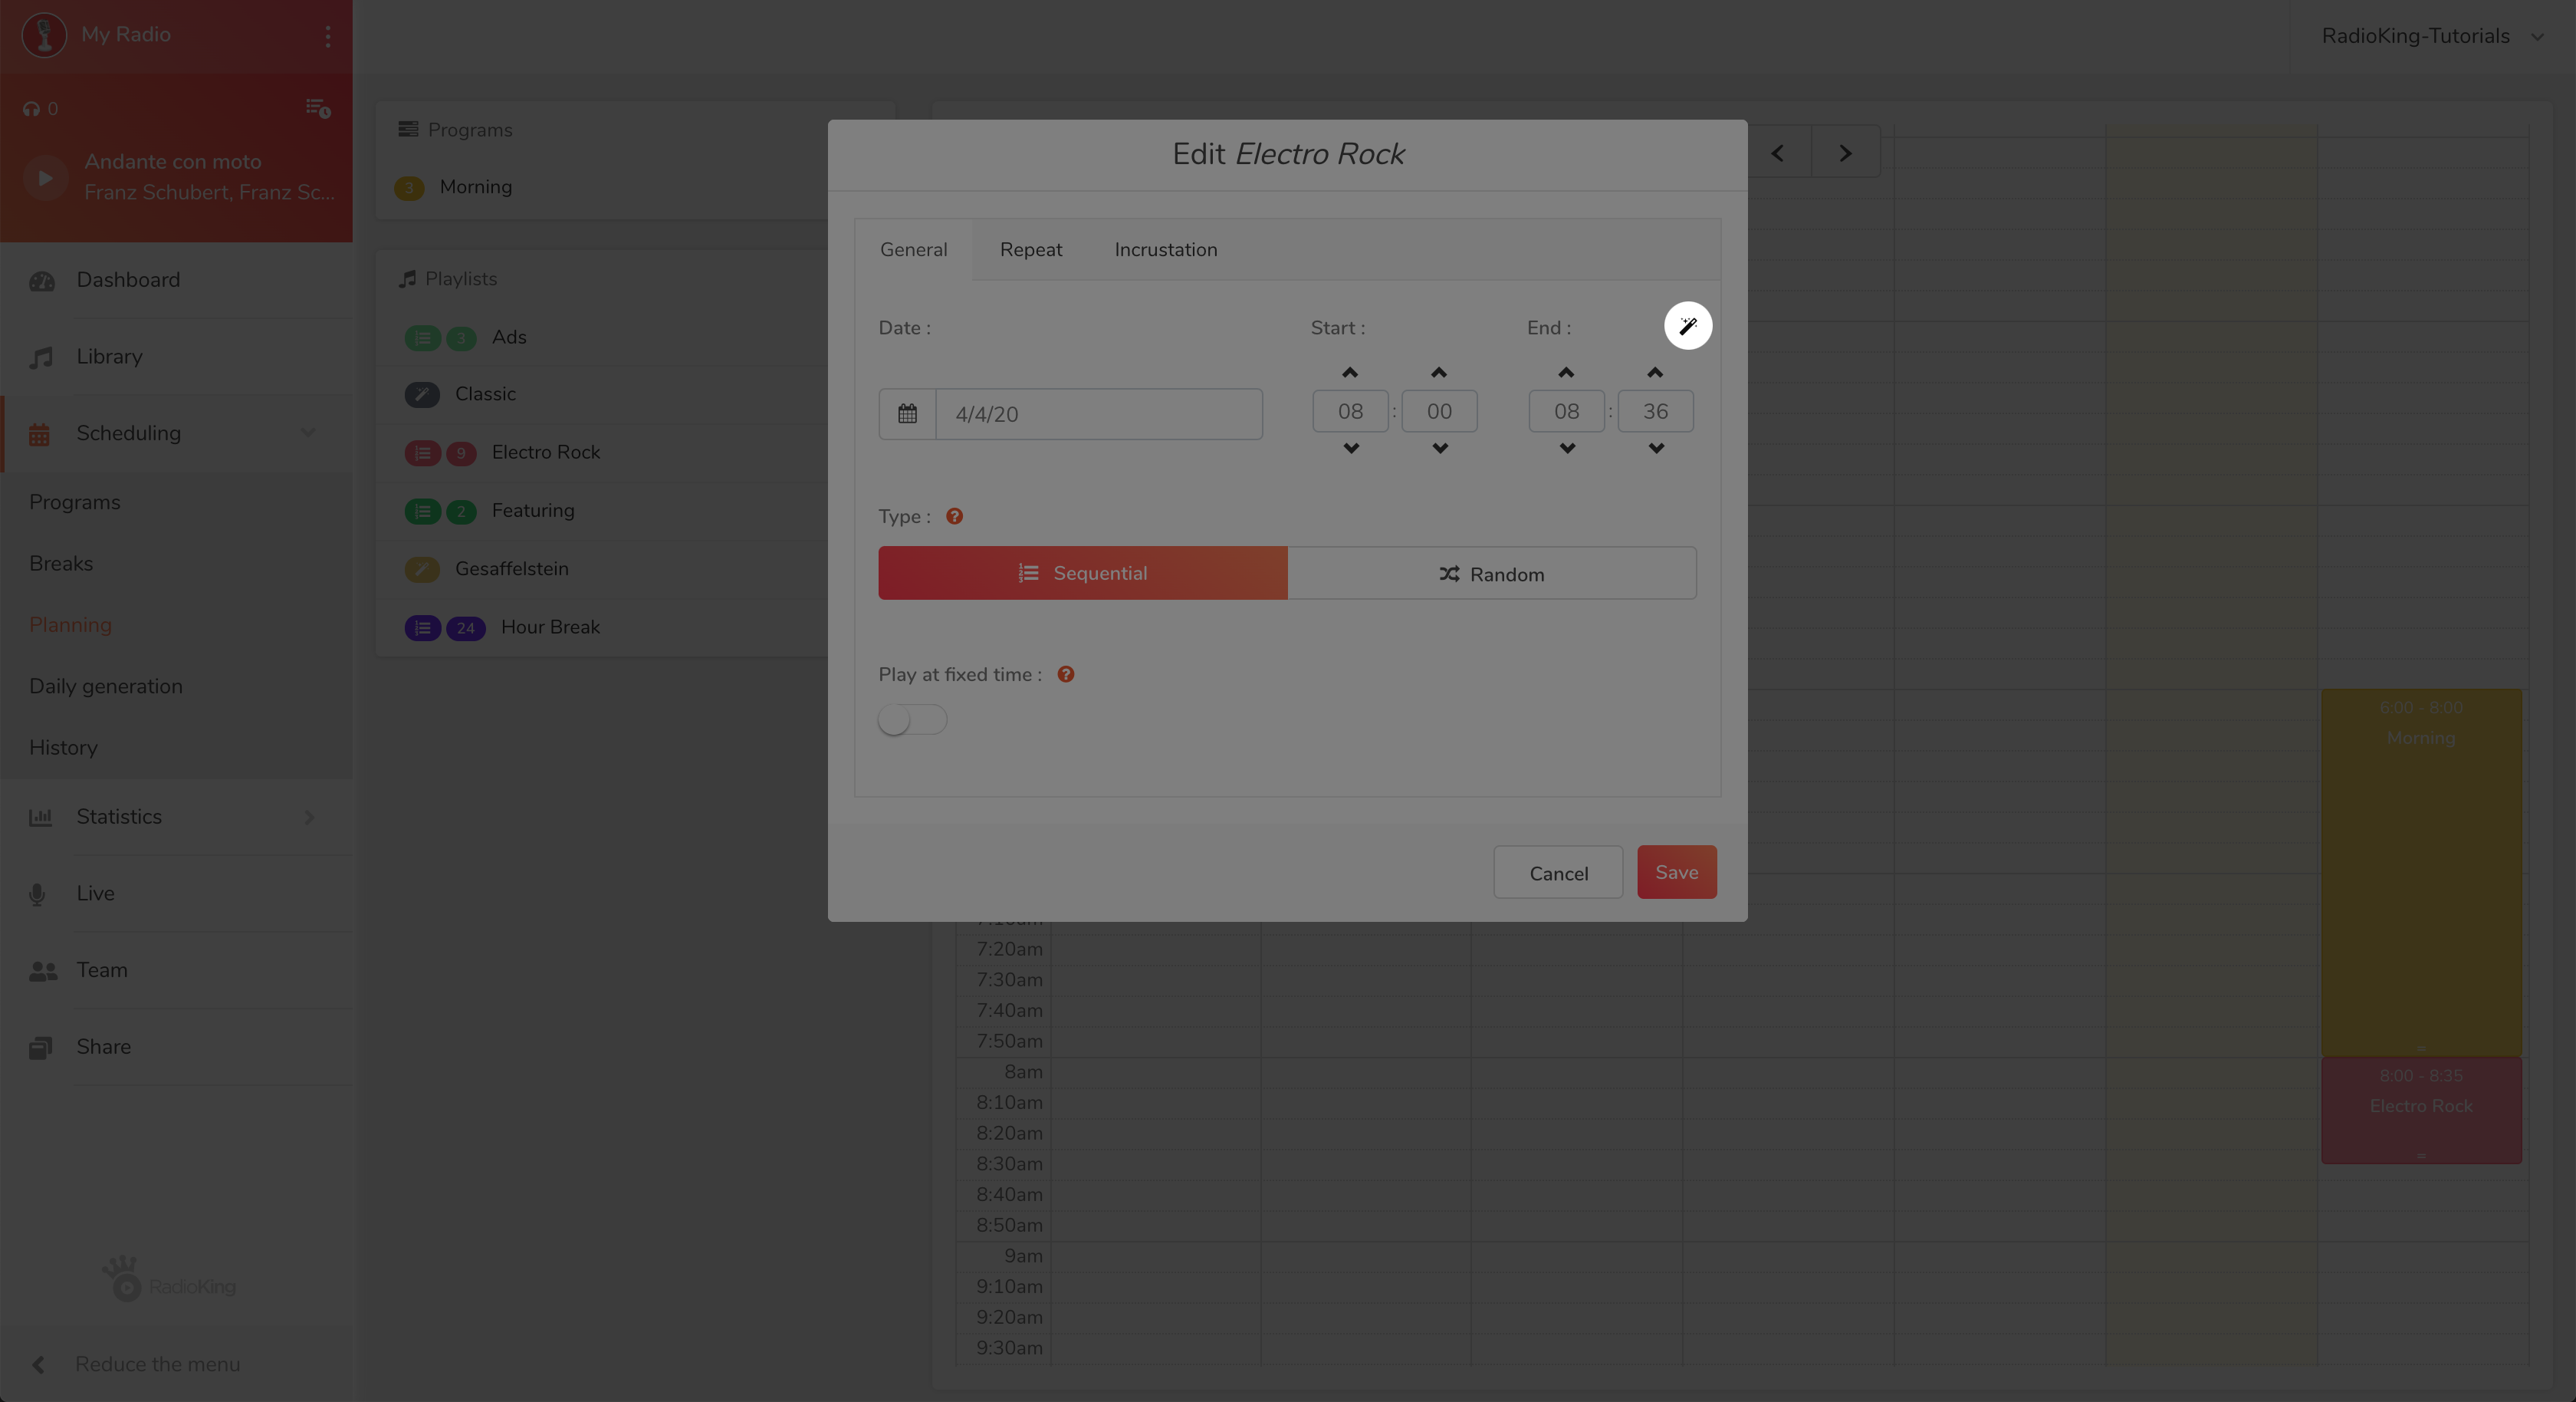Click the pencil badge of Classic playlist

pos(422,394)
